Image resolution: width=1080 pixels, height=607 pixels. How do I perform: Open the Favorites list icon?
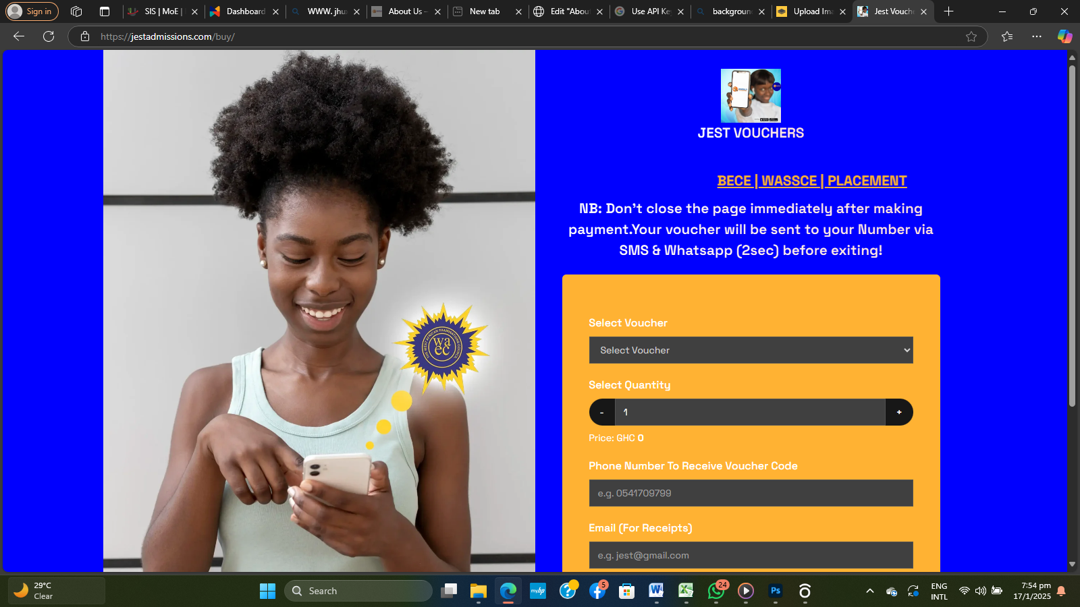1007,36
